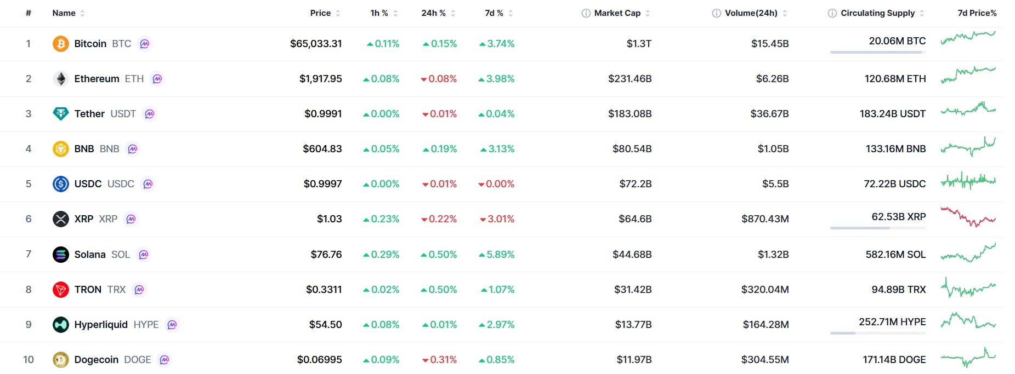
Task: Click Tether volume $36.67B
Action: click(x=770, y=114)
